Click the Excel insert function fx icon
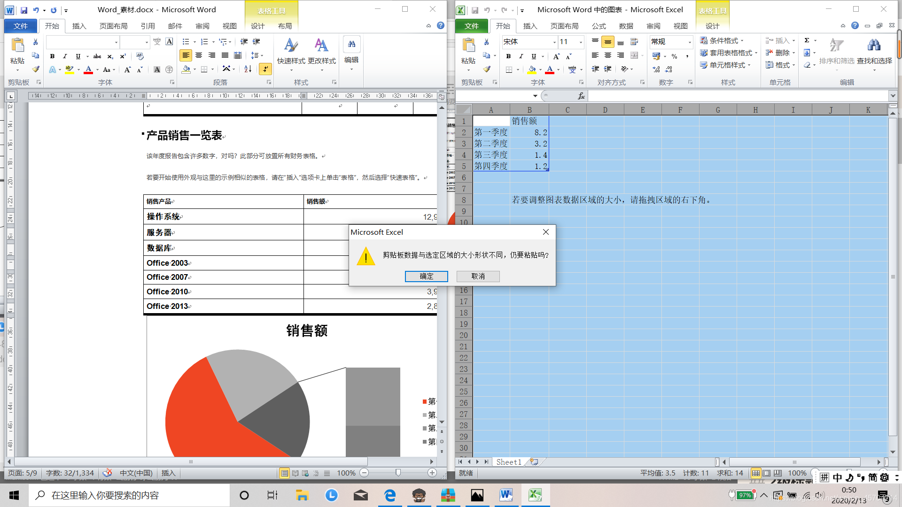Viewport: 902px width, 507px height. 581,96
